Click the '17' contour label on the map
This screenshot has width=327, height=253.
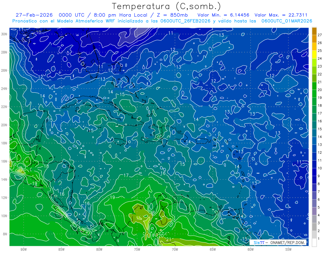[x=126, y=175]
